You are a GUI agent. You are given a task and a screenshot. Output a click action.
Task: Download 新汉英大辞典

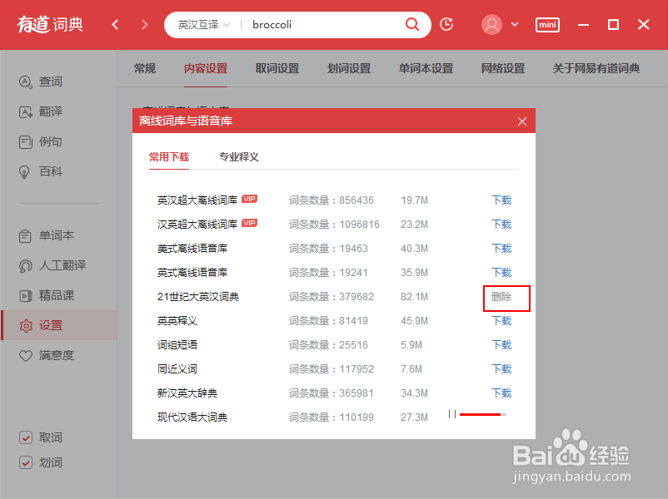pyautogui.click(x=501, y=393)
